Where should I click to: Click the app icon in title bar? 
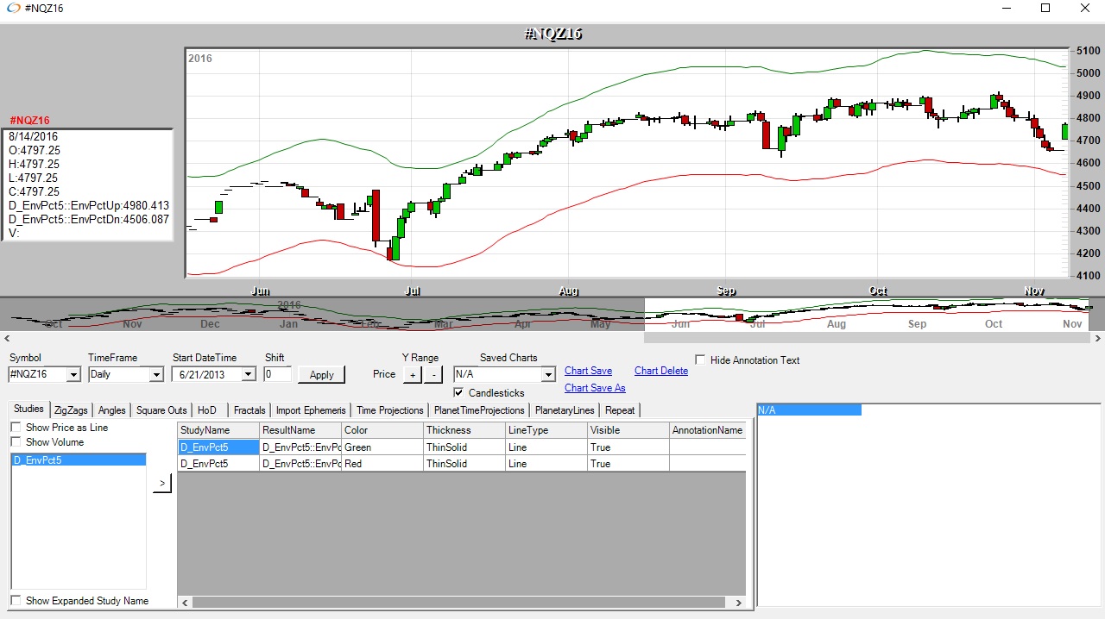(13, 9)
